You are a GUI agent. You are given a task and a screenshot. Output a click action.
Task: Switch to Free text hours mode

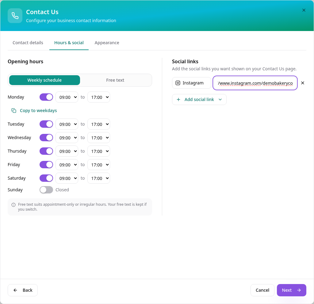tap(115, 80)
